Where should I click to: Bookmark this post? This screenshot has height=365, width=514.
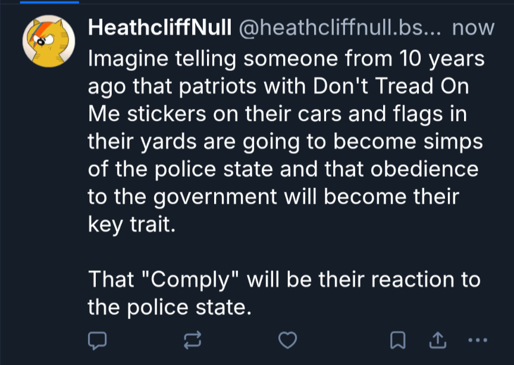[x=397, y=340]
